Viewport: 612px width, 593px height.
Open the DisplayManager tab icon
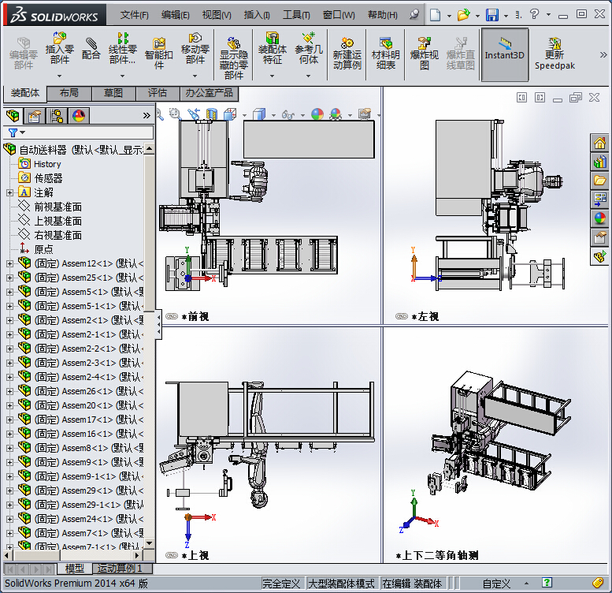[79, 116]
